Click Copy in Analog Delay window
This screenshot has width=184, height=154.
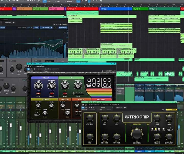point(46,71)
